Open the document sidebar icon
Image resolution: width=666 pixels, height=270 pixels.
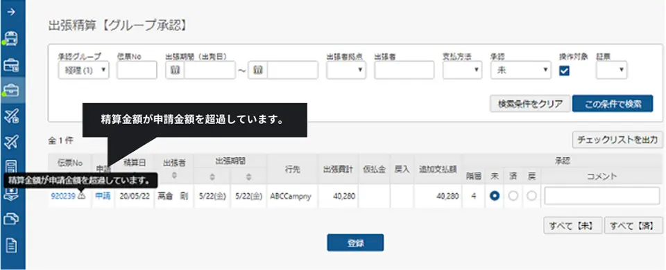click(12, 245)
